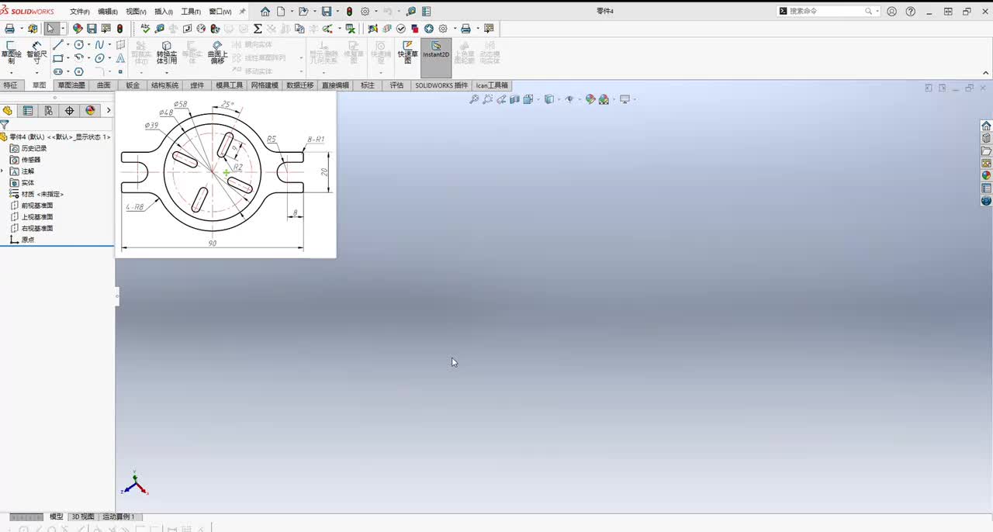Open the FeatureManager Design Tree tab
993x532 pixels.
tap(8, 111)
